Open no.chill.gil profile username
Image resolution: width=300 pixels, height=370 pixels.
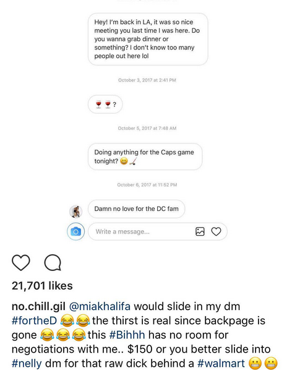point(39,306)
